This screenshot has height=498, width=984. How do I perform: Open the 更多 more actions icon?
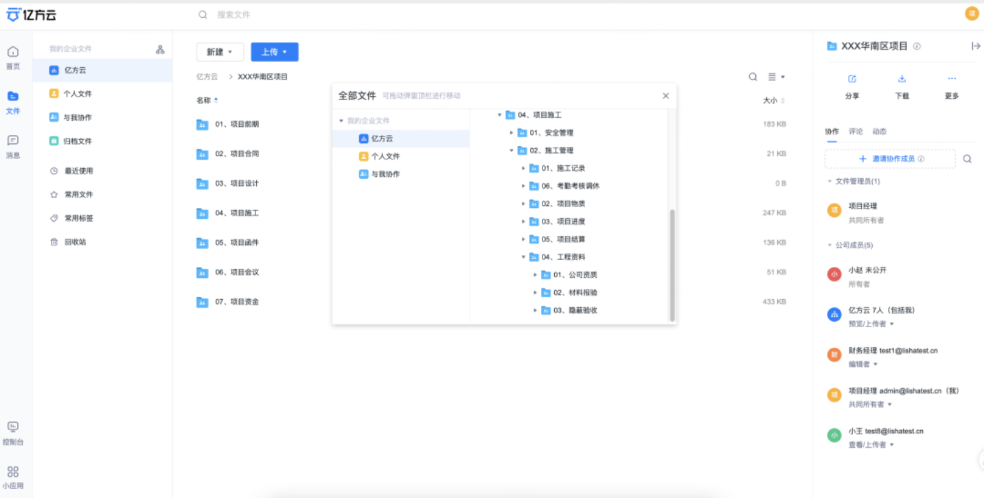[950, 80]
